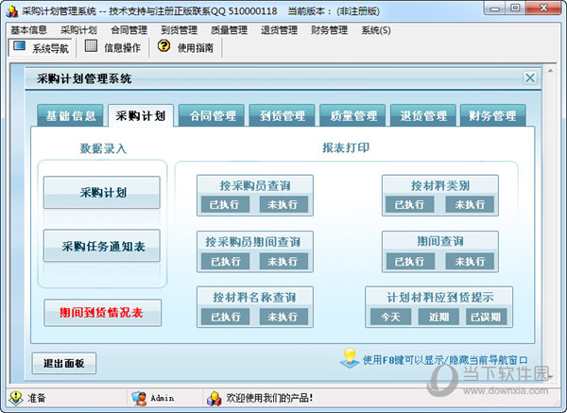Image resolution: width=567 pixels, height=413 pixels.
Task: Click 未执行 under 按材料类别
Action: pos(470,204)
